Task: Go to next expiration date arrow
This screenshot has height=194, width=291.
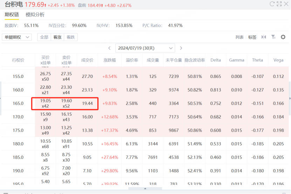Action: 181,48
